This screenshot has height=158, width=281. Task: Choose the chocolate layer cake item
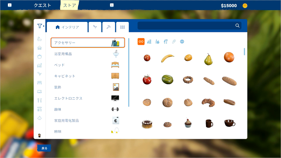click(147, 124)
